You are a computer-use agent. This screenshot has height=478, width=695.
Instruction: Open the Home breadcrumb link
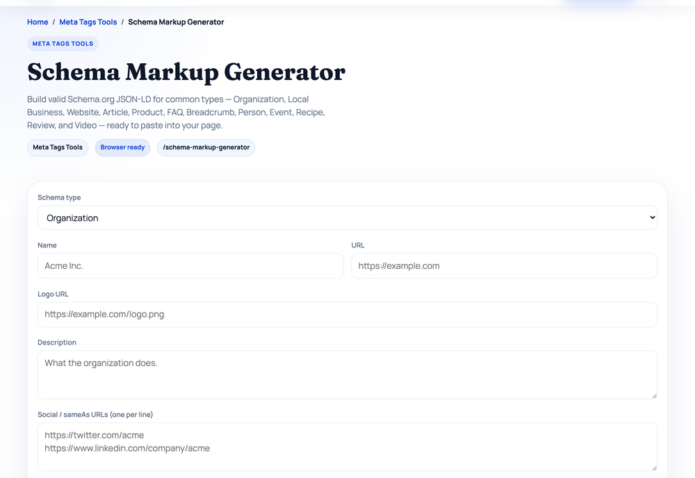tap(38, 22)
